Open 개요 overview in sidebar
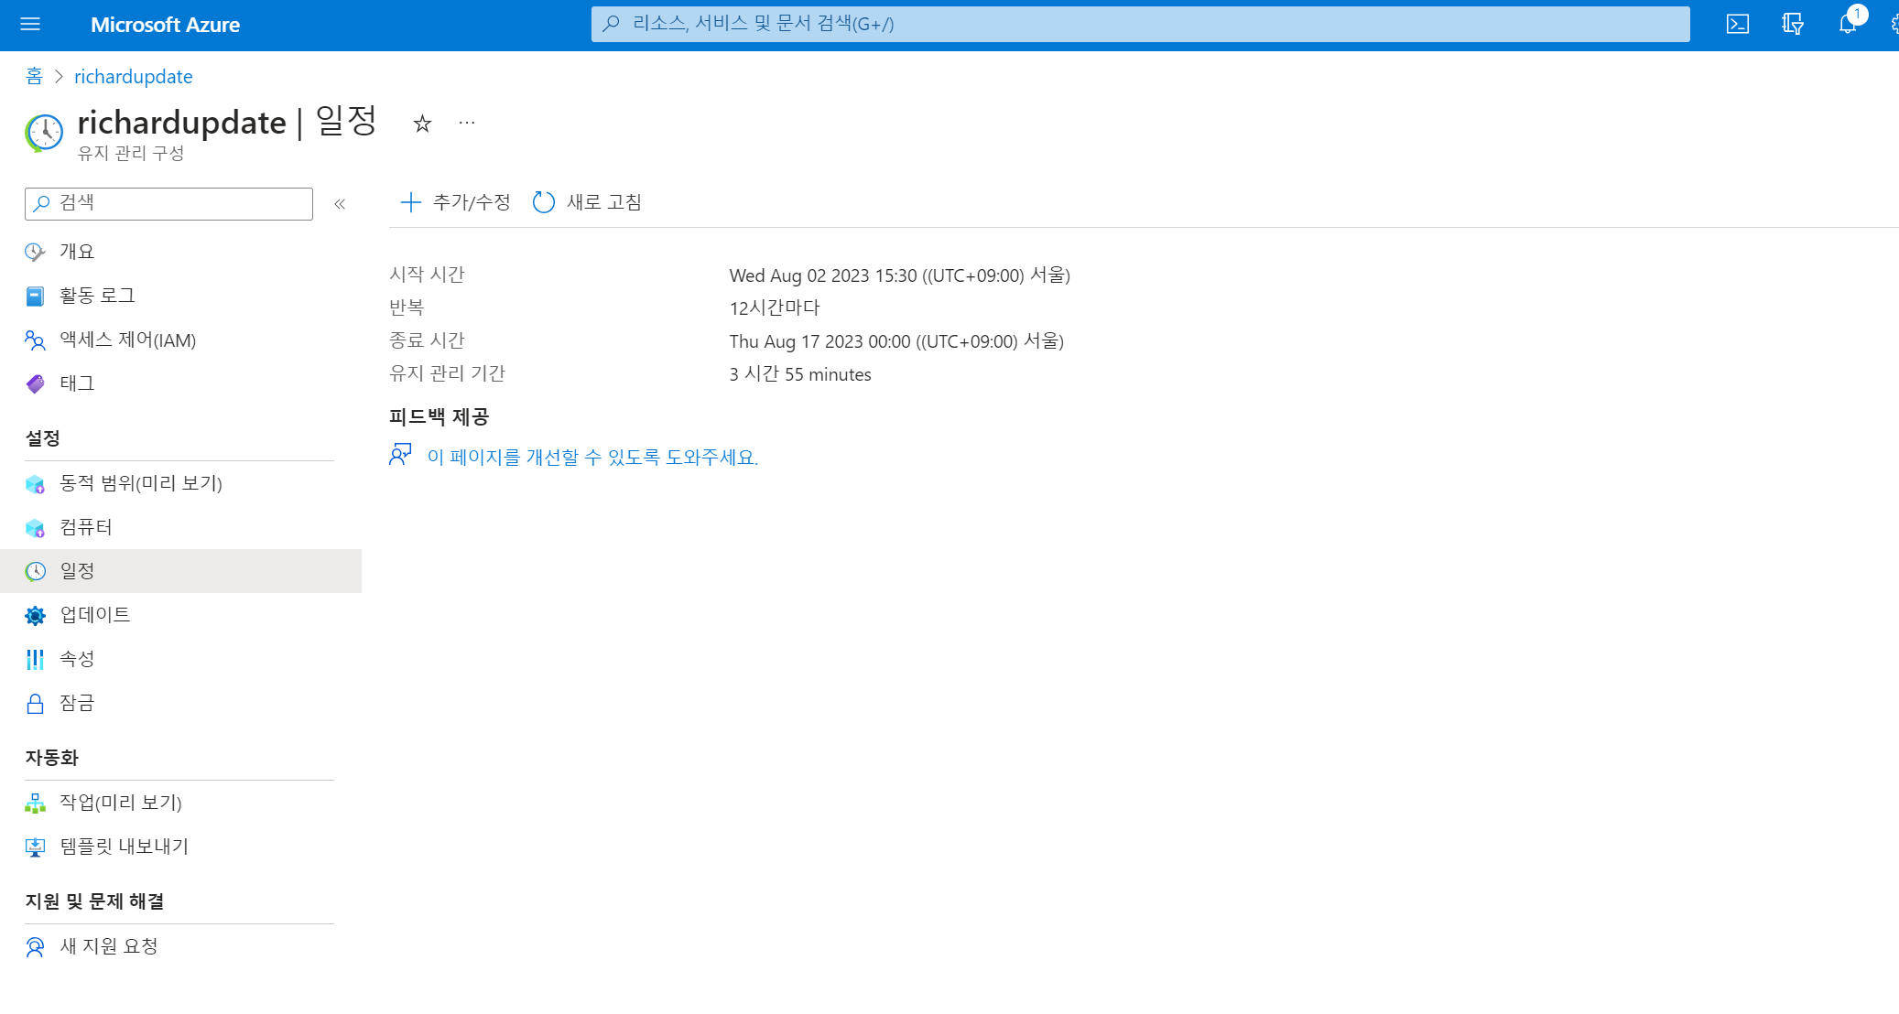The image size is (1899, 1014). [77, 252]
